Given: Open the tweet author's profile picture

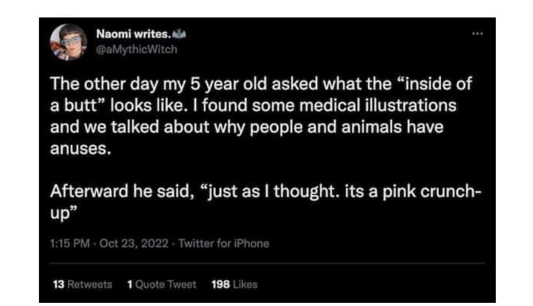Looking at the screenshot, I should point(69,42).
